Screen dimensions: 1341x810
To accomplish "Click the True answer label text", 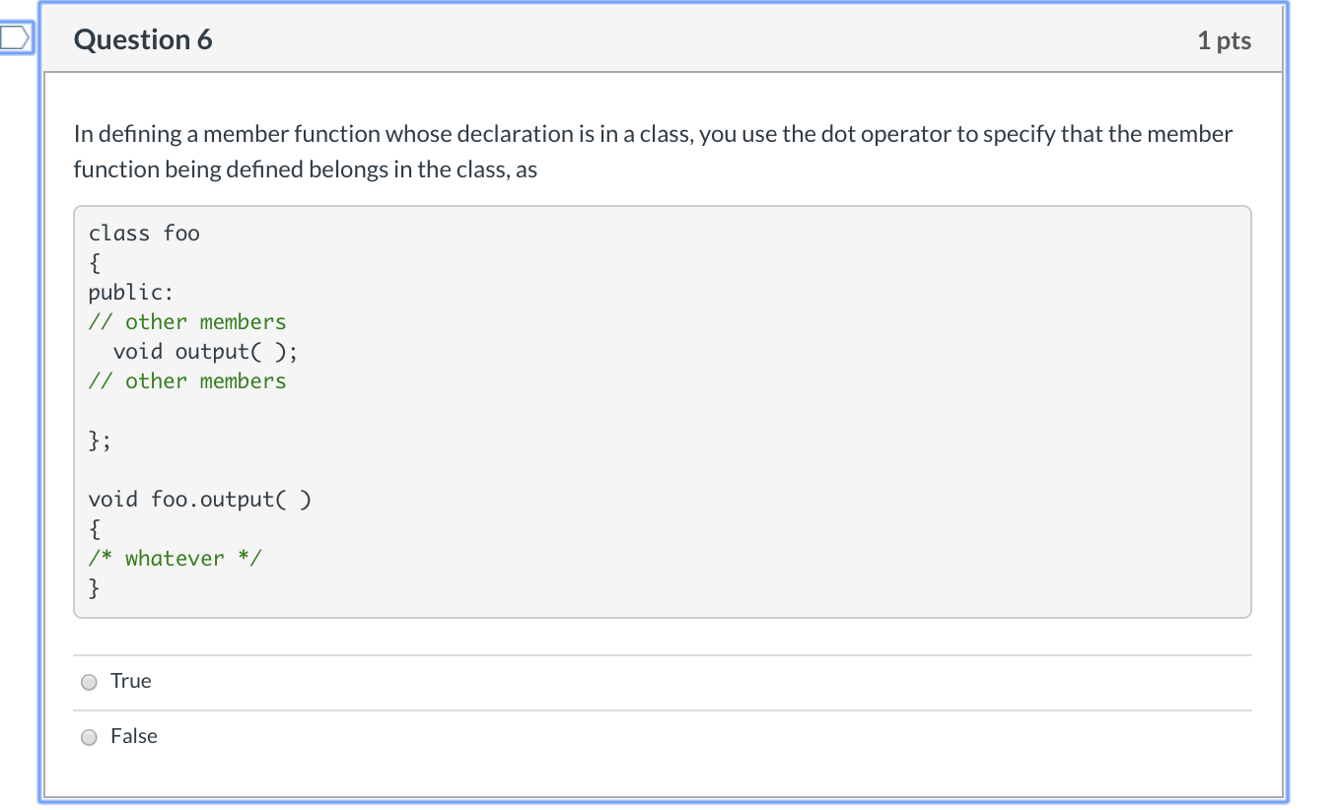I will point(131,681).
